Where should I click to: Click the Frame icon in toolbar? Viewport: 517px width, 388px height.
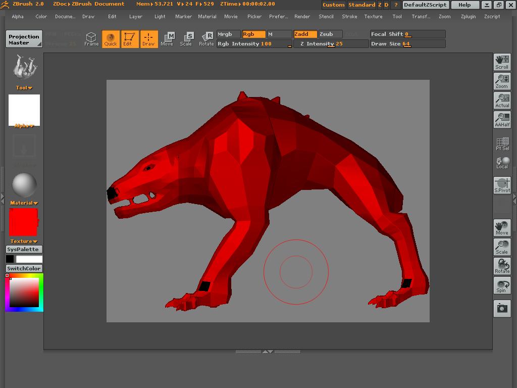tap(91, 39)
